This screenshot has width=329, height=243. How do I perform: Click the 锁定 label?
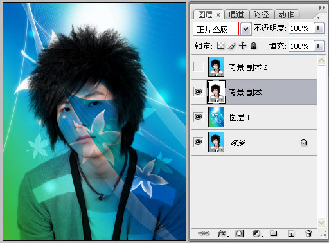(x=204, y=46)
